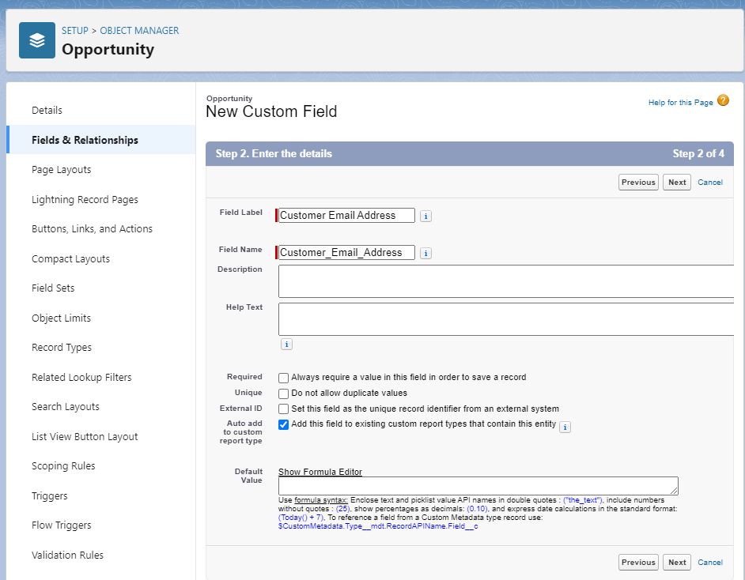The width and height of the screenshot is (745, 580).
Task: Toggle the External ID checkbox
Action: (284, 409)
